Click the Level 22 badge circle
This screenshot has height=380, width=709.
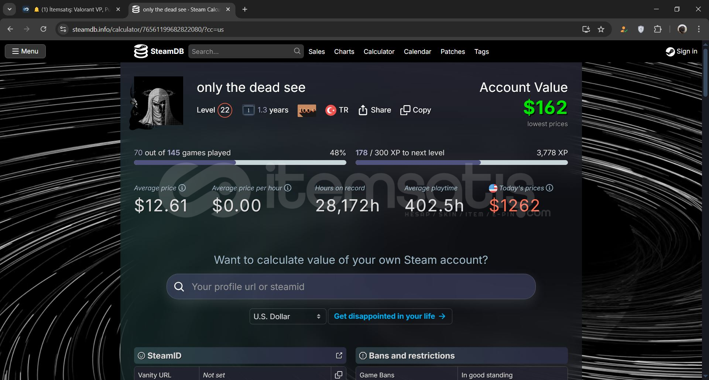tap(225, 110)
